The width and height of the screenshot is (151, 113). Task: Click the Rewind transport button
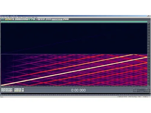point(4,91)
